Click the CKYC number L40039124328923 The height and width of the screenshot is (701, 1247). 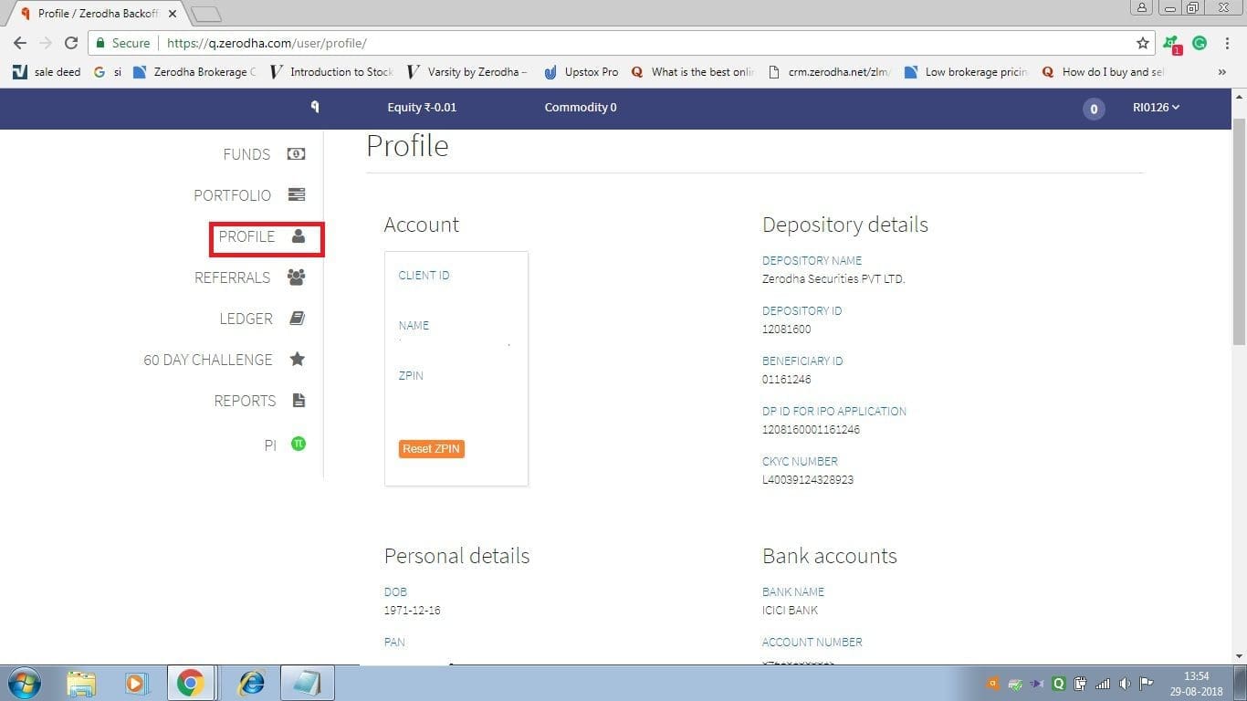point(808,480)
